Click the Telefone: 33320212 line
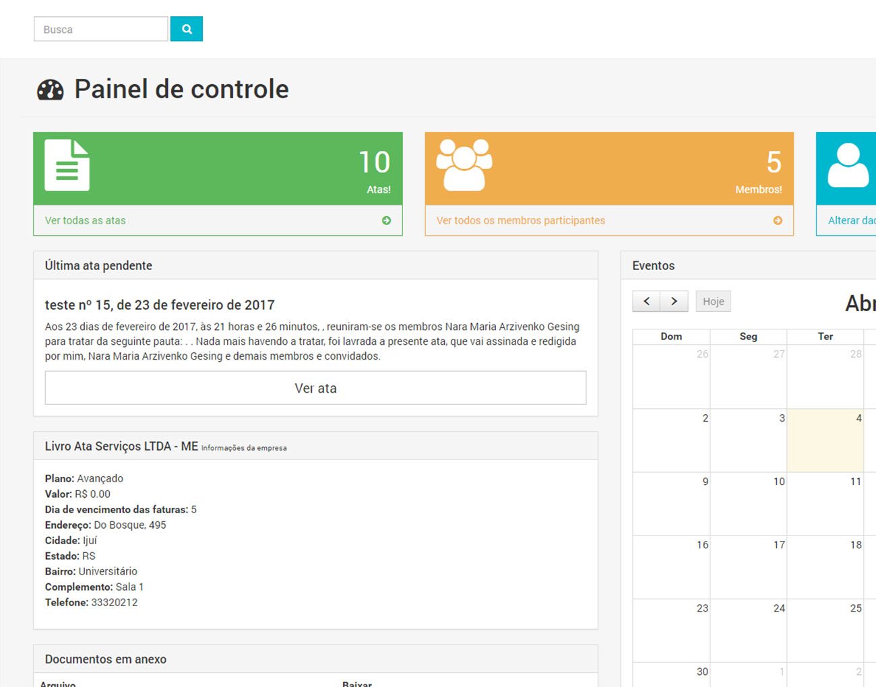Screen dimensions: 876x687 (91, 602)
